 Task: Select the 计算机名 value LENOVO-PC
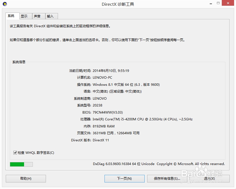(x=103, y=77)
